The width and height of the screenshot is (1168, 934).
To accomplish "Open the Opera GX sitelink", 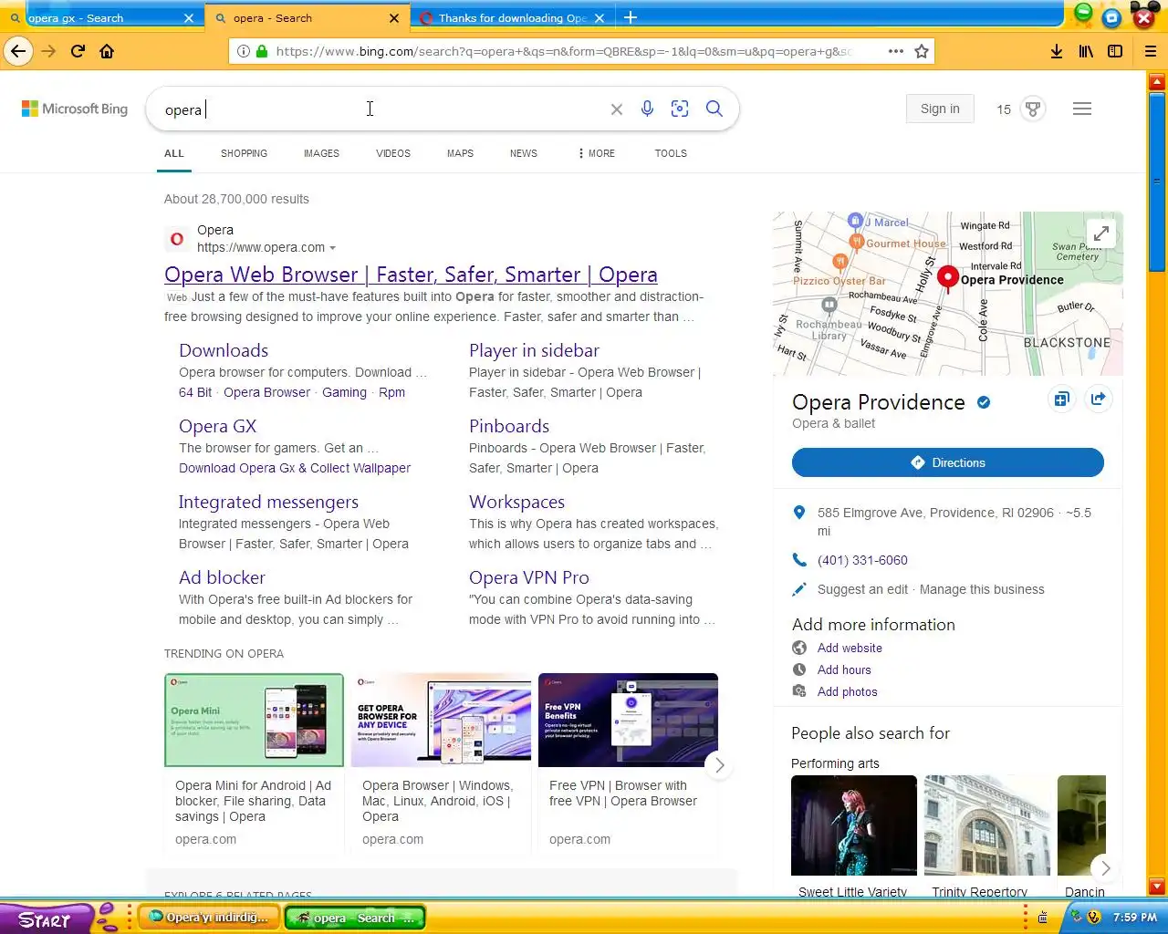I will click(x=217, y=426).
